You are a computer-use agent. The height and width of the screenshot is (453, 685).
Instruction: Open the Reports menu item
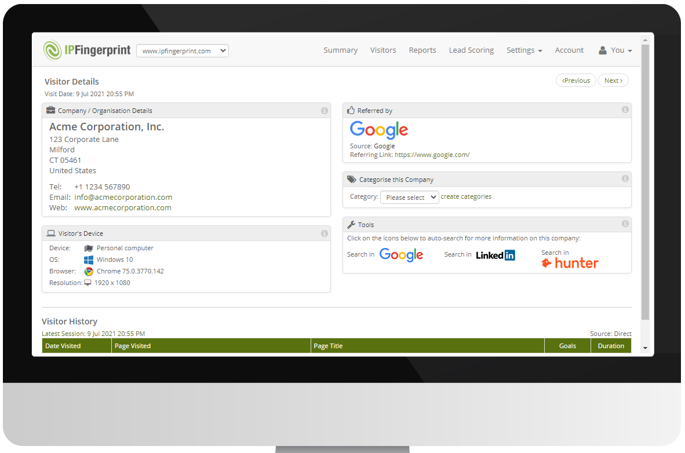422,50
